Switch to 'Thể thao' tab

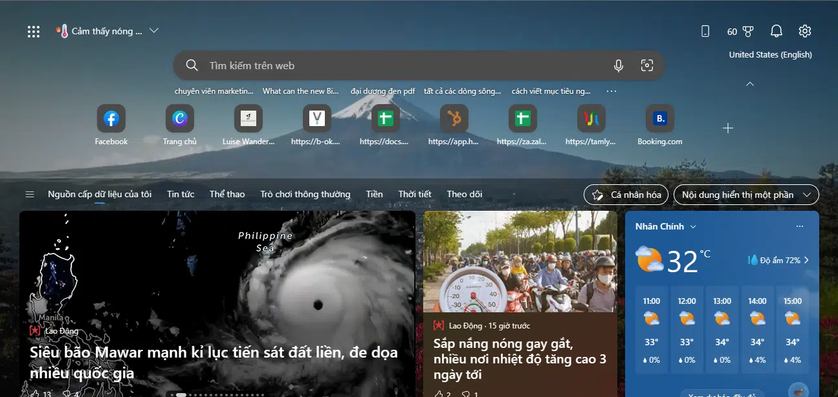(227, 194)
